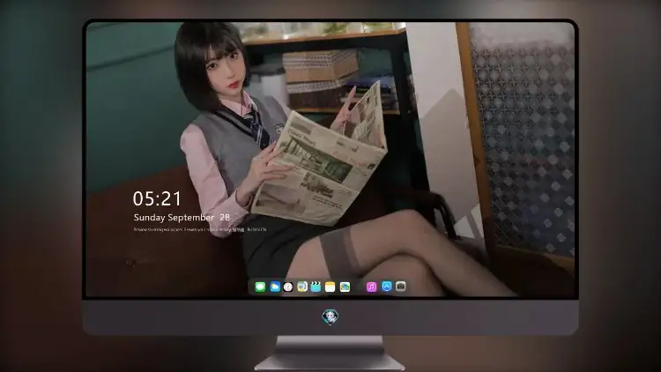Screen dimensions: 661x372
Task: Open the clapperboard video app in dock
Action: click(x=316, y=286)
